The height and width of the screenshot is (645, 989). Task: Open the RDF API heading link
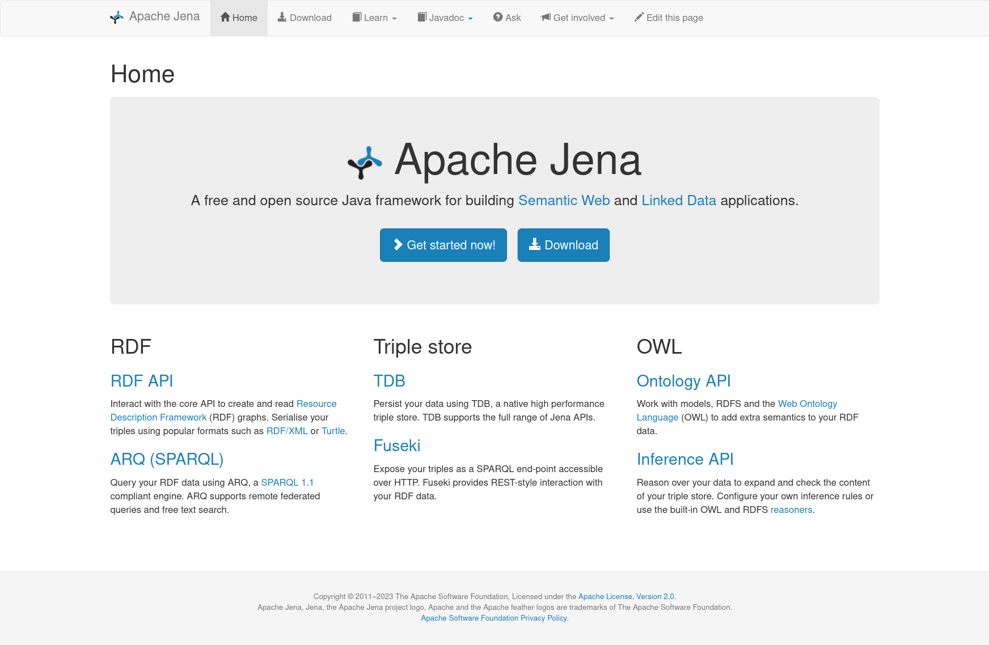tap(142, 381)
